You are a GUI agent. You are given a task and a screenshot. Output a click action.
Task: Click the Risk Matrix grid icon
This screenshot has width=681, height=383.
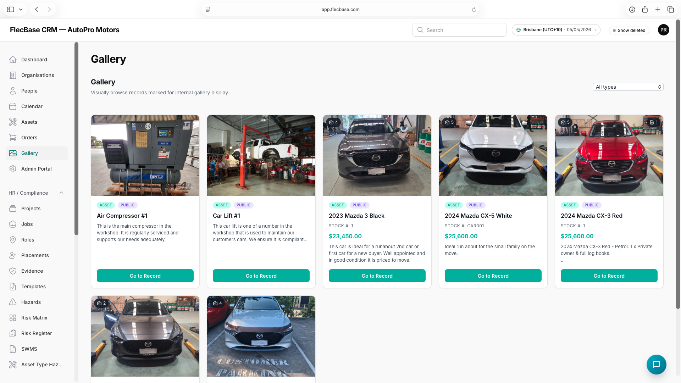[13, 318]
